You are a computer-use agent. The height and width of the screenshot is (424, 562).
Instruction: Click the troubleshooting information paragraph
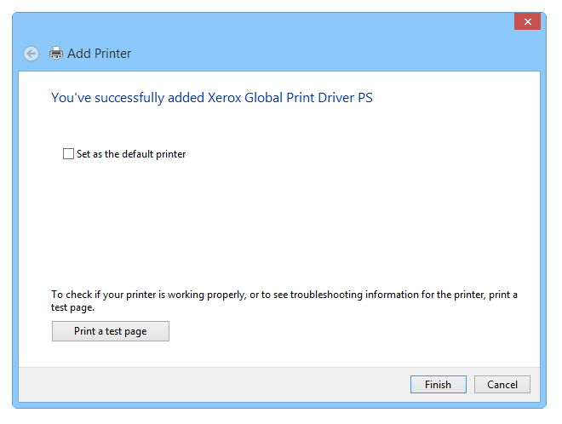pyautogui.click(x=284, y=301)
